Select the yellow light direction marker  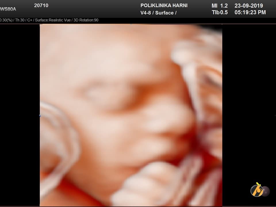tap(258, 184)
